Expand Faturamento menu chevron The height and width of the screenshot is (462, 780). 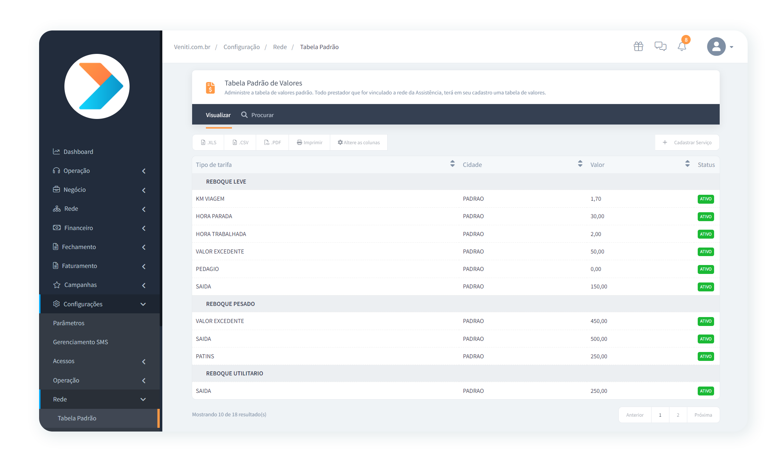pos(144,266)
